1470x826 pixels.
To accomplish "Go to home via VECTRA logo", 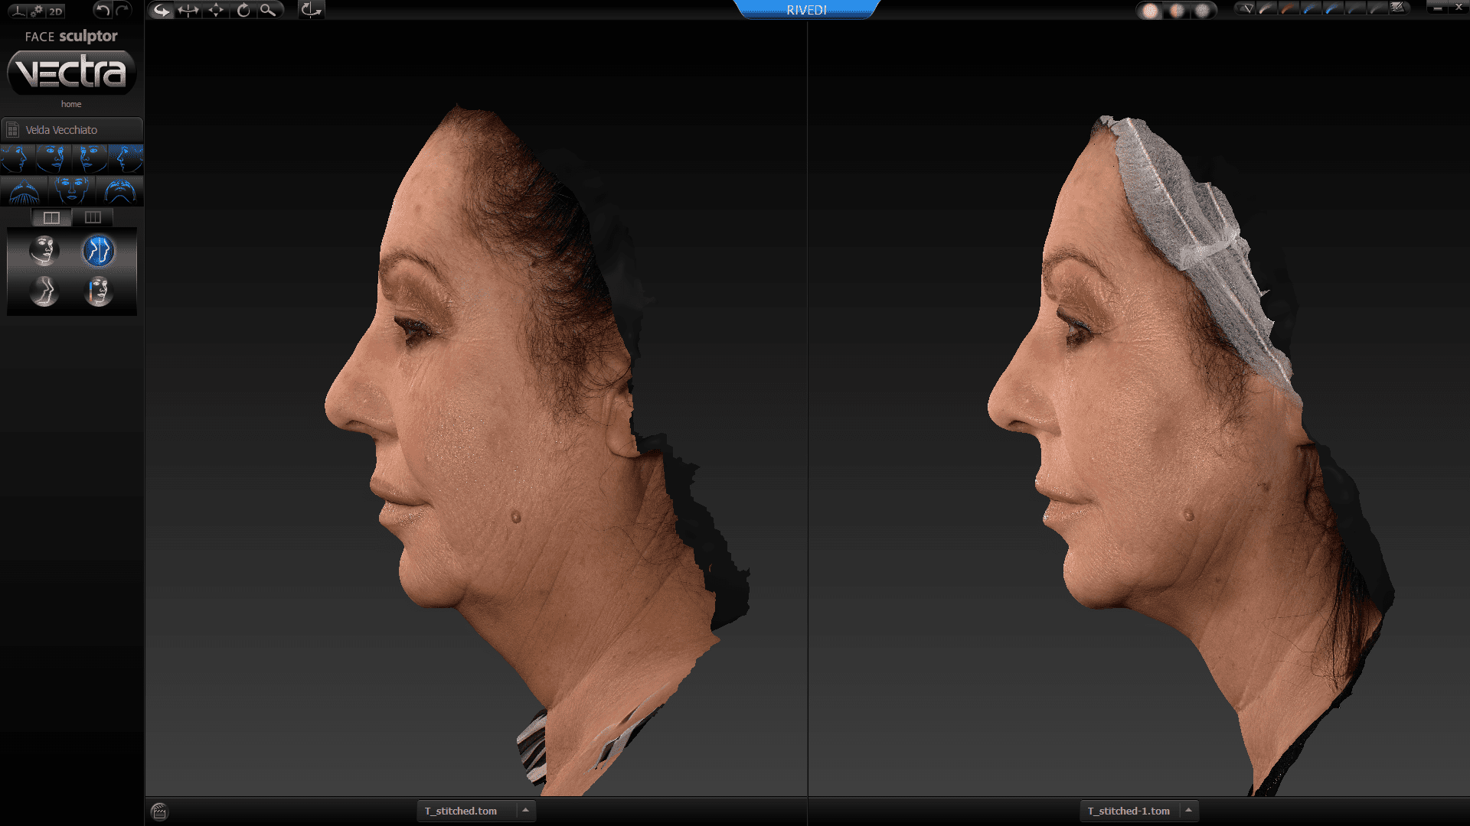I will click(x=71, y=72).
